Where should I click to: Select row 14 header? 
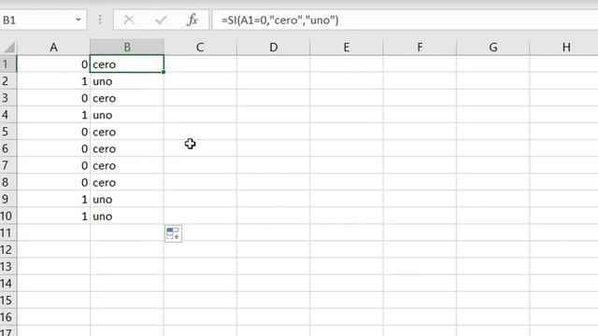(8, 283)
